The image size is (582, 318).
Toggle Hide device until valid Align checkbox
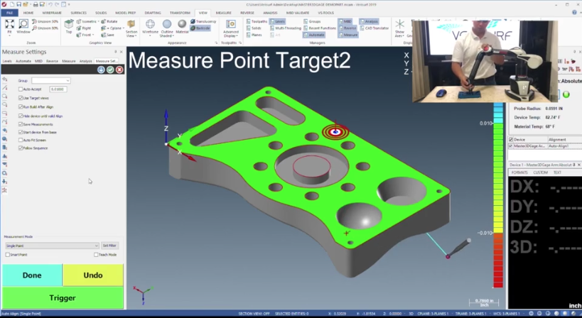[x=21, y=116]
